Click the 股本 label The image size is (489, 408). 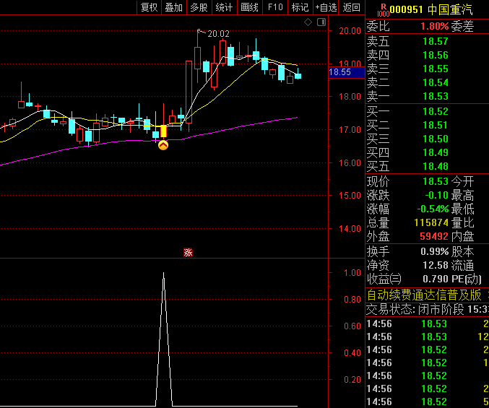[462, 251]
